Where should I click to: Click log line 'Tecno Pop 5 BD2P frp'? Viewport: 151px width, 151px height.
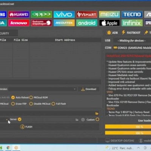coord(128,112)
